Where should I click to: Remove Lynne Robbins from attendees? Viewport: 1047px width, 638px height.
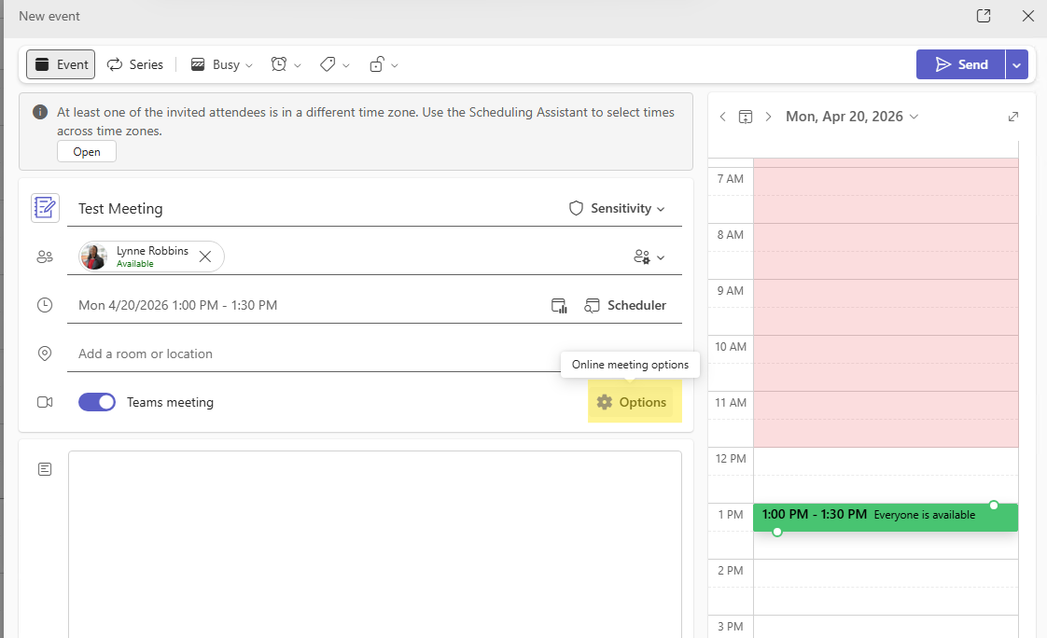(205, 257)
